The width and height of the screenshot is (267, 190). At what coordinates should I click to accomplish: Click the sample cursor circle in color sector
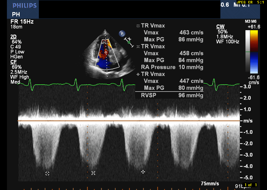(106, 52)
